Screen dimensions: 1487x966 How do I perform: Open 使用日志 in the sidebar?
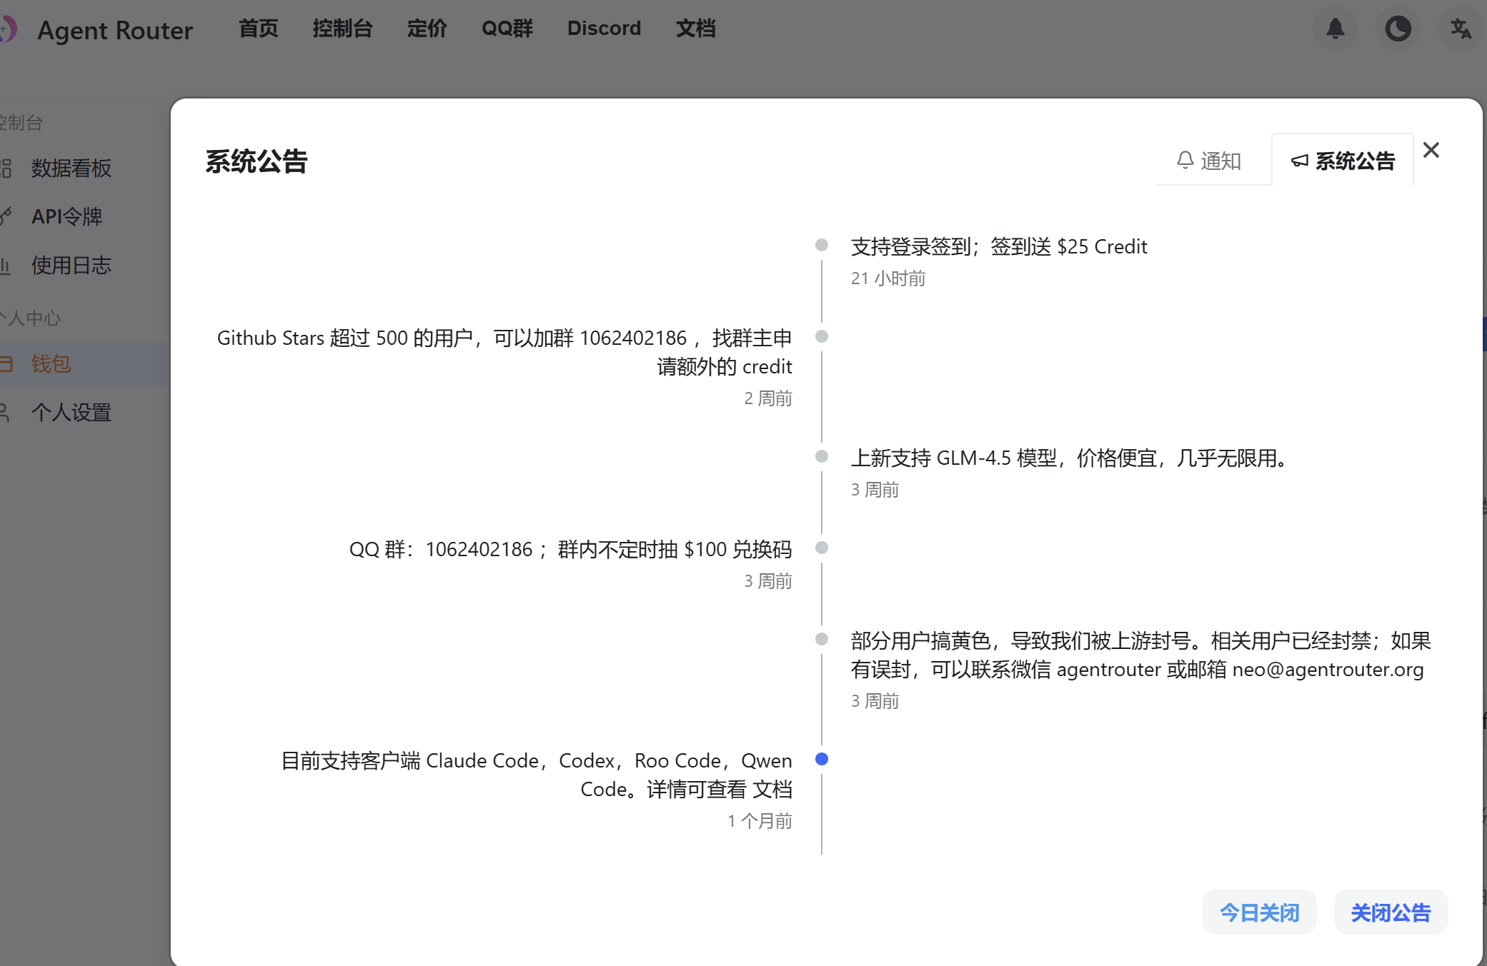point(71,266)
